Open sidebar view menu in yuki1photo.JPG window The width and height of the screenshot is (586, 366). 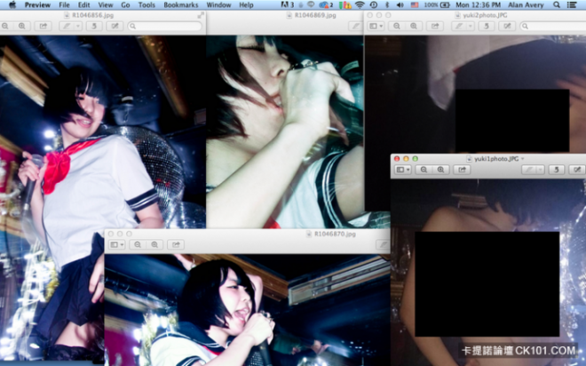402,170
